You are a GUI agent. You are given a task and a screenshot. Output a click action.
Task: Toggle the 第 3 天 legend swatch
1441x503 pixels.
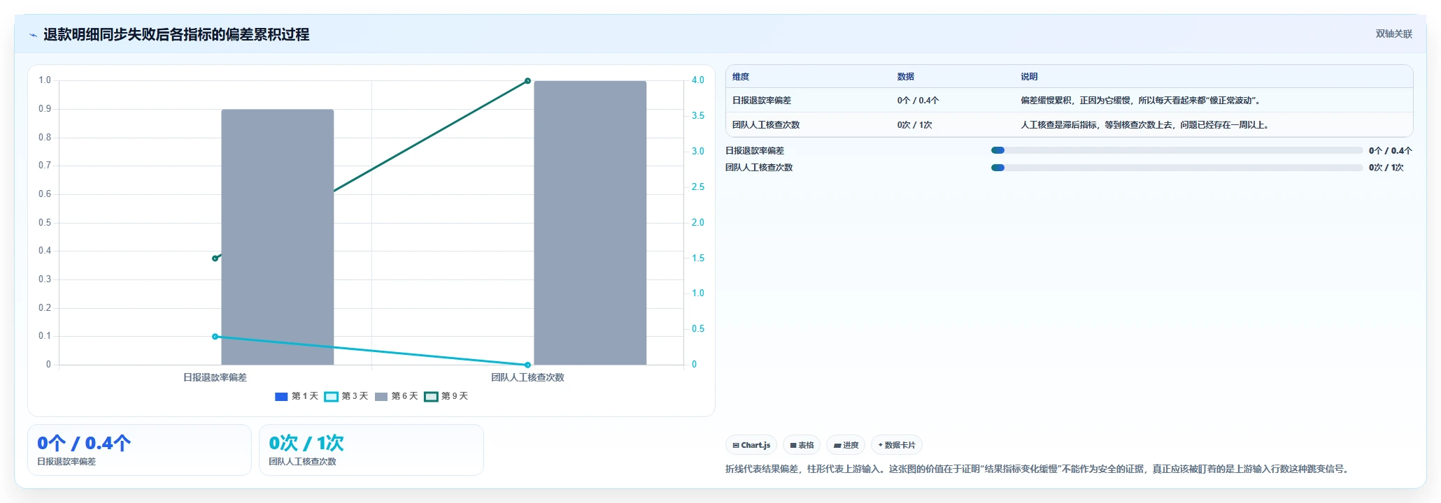(332, 396)
